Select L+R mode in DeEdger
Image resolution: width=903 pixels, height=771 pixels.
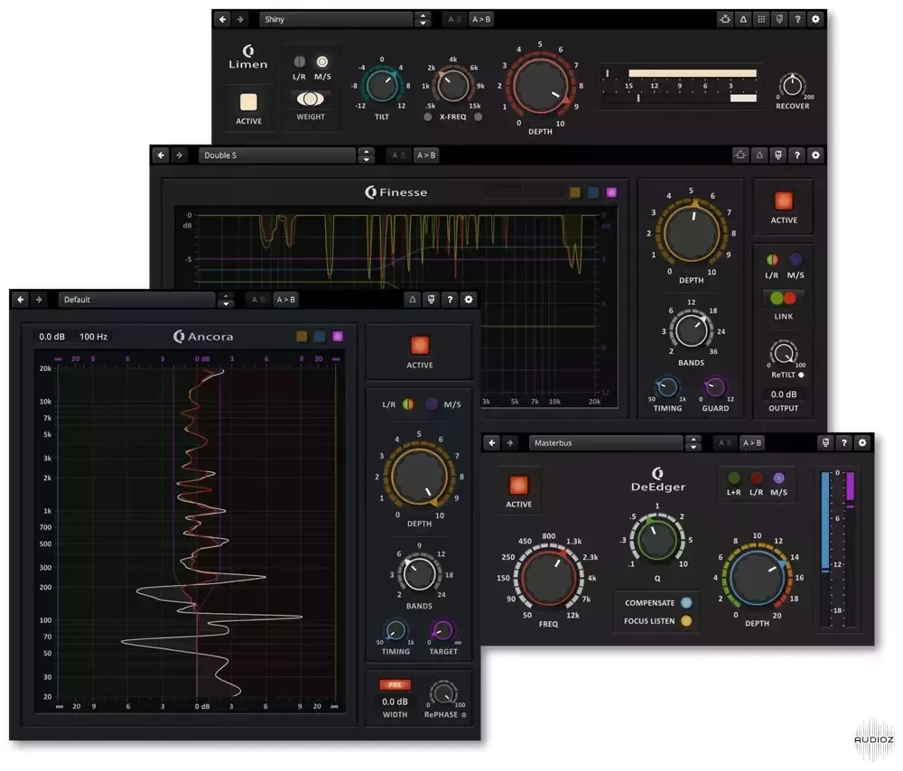tap(733, 478)
